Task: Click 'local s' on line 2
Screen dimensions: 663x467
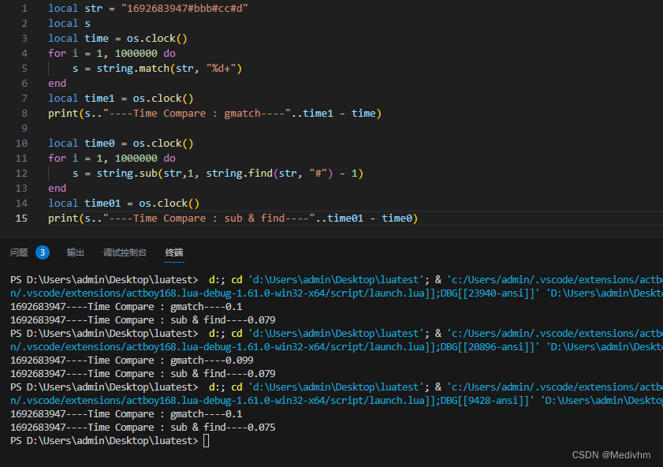Action: [x=69, y=23]
